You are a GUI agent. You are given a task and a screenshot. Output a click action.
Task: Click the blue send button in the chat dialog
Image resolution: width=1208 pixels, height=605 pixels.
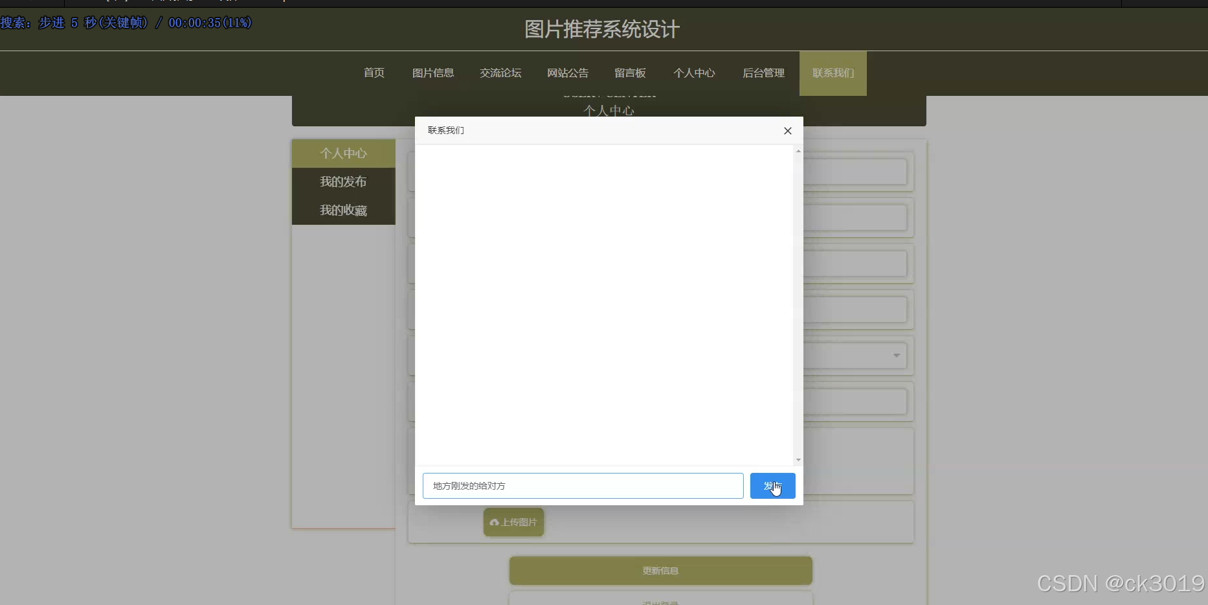(x=772, y=486)
